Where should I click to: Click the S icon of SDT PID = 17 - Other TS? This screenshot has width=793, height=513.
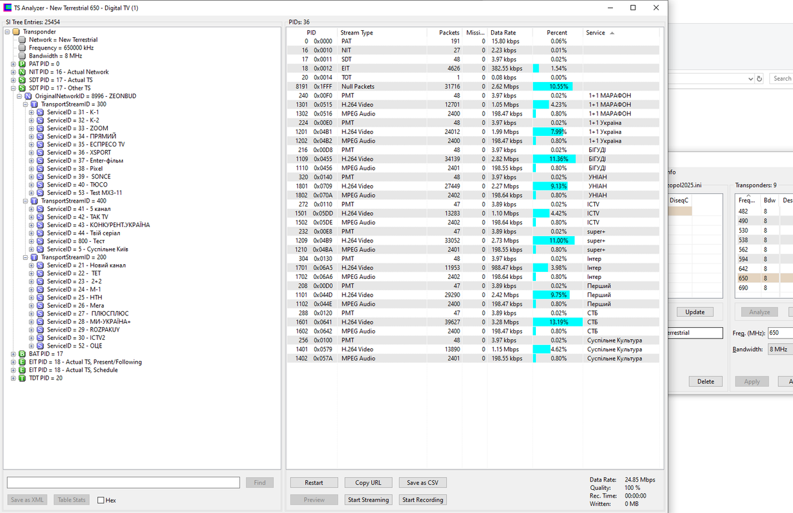[22, 88]
